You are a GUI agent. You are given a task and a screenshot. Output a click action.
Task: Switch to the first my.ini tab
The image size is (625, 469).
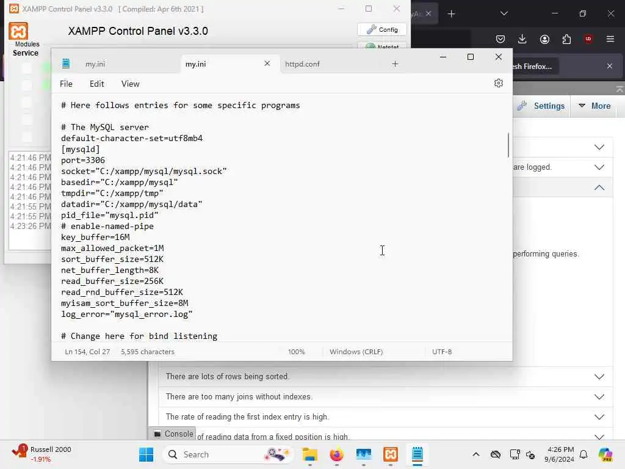95,64
